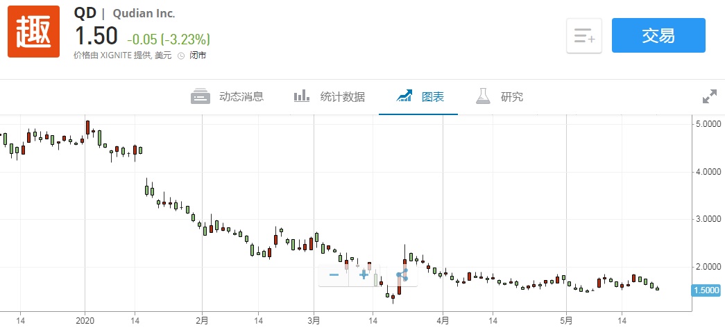725x332 pixels.
Task: Click the blue 1.5000 current price tag
Action: coord(706,290)
